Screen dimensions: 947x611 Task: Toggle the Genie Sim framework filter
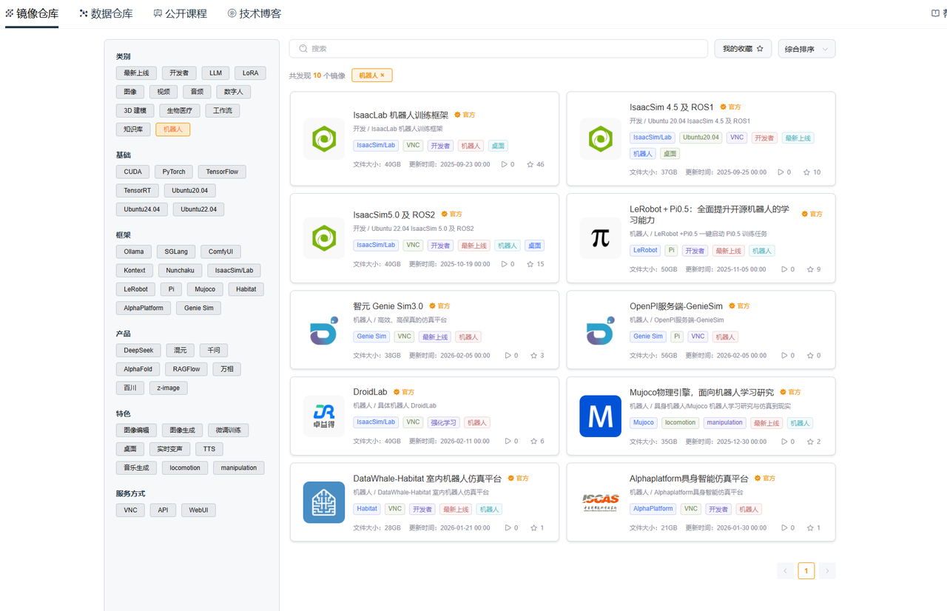coord(199,308)
